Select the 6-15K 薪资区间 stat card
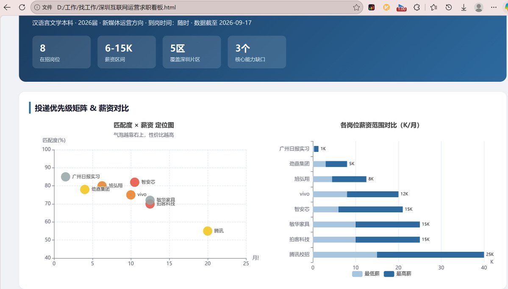Image resolution: width=508 pixels, height=289 pixels. pos(127,52)
